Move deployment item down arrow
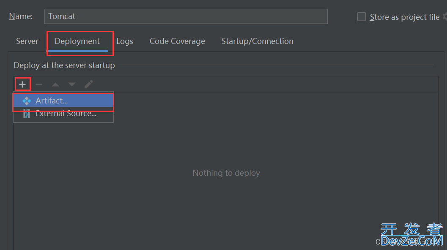The height and width of the screenshot is (250, 447). [x=72, y=84]
